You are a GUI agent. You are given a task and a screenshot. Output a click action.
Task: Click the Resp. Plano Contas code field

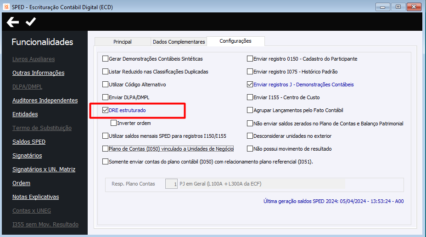coord(171,184)
